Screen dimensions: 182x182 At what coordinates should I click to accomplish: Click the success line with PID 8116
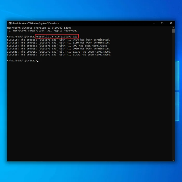(x=58, y=43)
